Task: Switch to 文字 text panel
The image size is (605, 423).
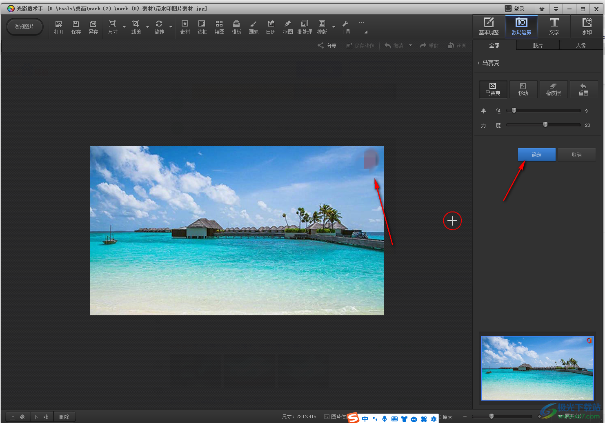Action: (554, 27)
